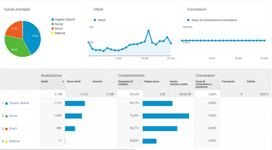Click total sessions value 3.708
The width and height of the screenshot is (272, 150).
[110, 94]
